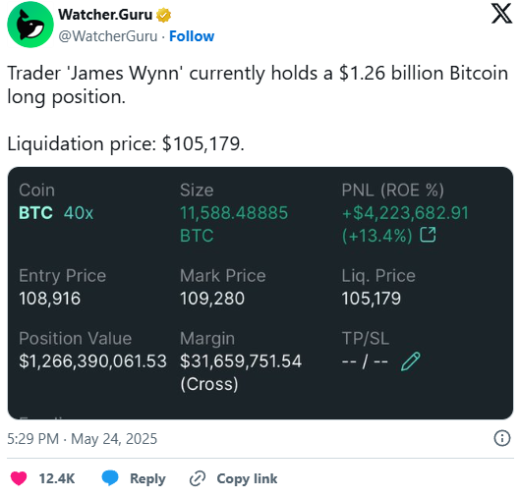The width and height of the screenshot is (519, 498).
Task: Open the Watcher.Guru display name
Action: click(x=105, y=15)
